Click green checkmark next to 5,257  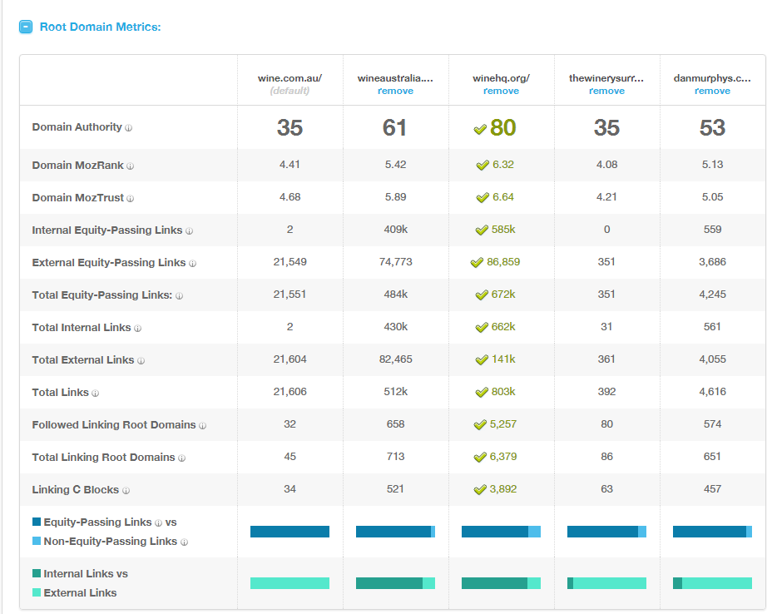click(480, 425)
